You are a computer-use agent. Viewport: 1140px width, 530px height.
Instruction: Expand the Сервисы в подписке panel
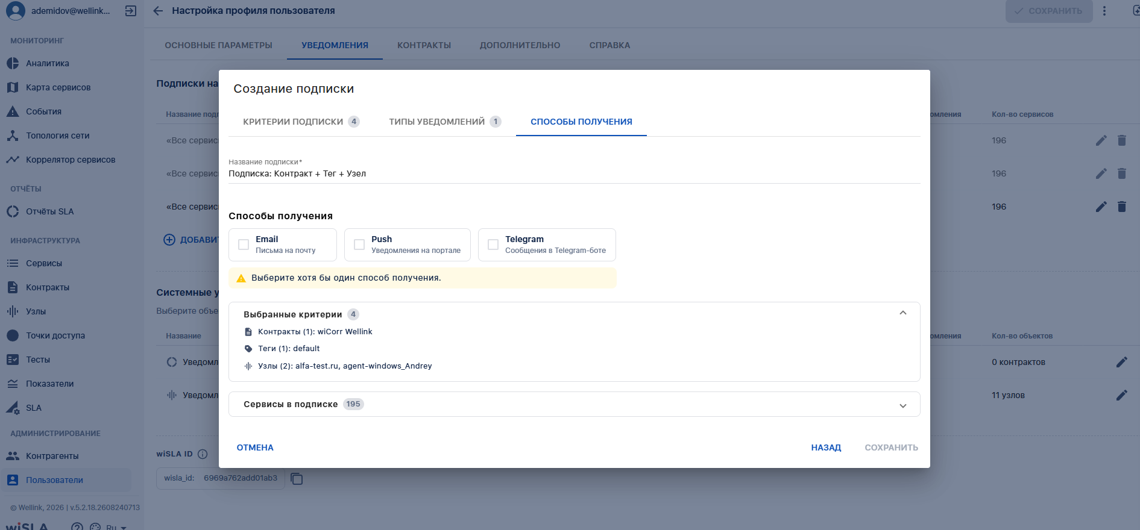(x=902, y=405)
